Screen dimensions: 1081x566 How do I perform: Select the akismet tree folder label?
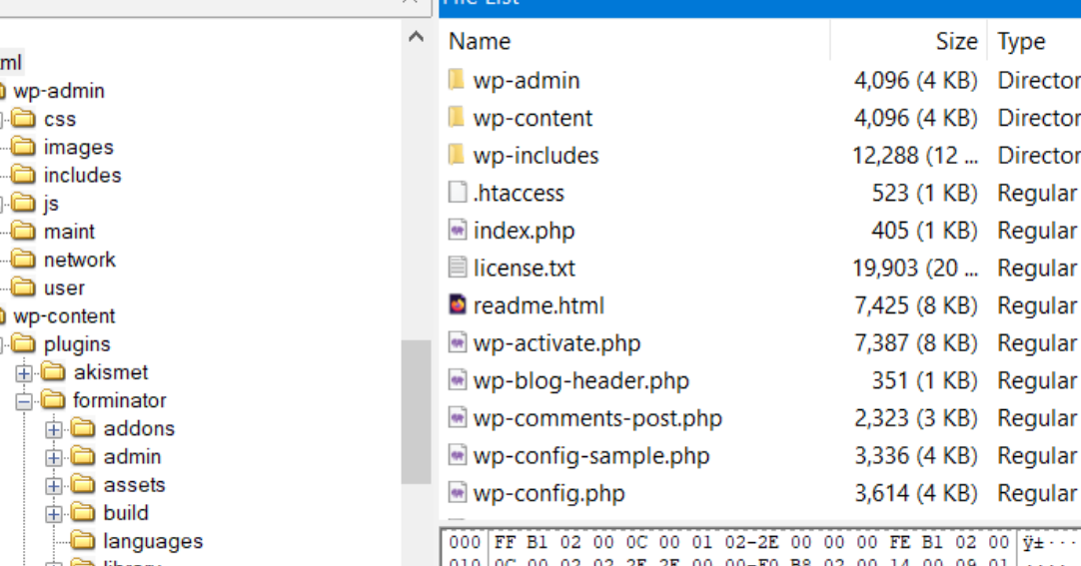(x=111, y=372)
